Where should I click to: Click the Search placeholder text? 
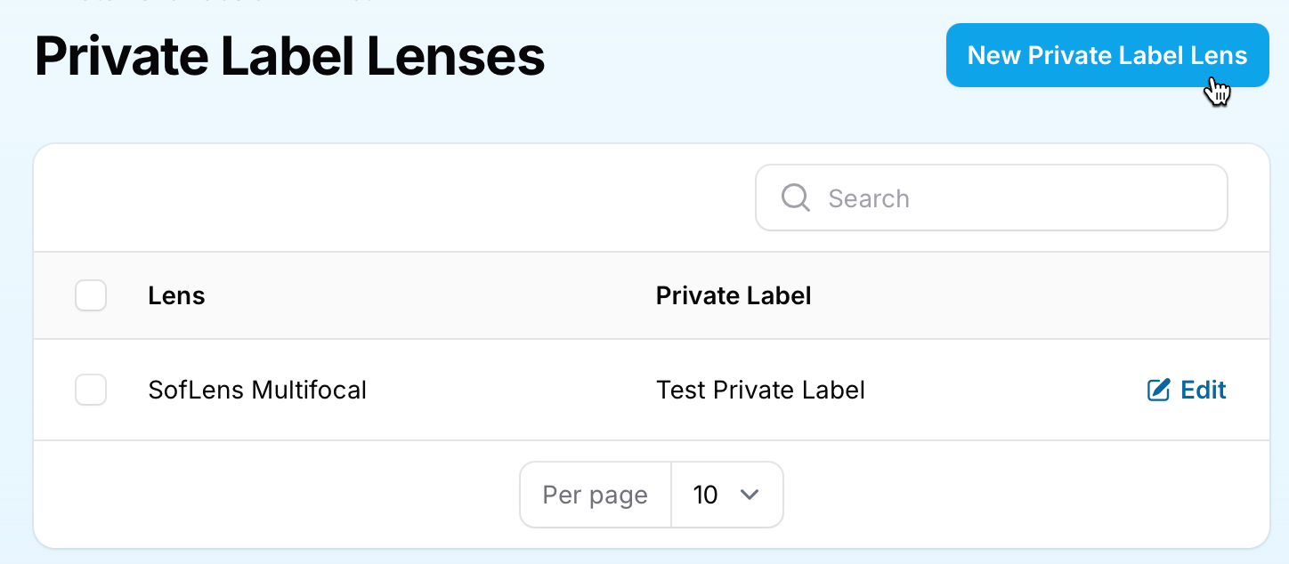[869, 197]
